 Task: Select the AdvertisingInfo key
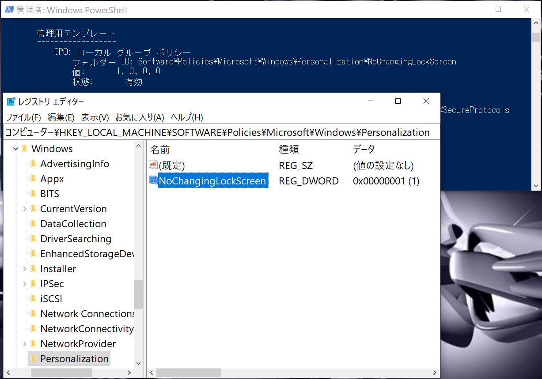click(x=75, y=164)
